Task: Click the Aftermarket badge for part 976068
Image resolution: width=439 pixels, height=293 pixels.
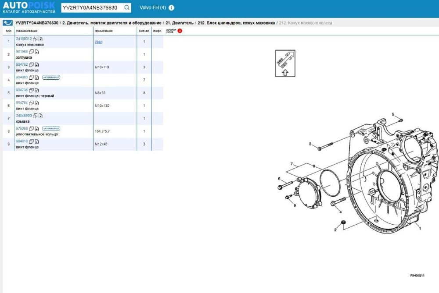Action: 51,129
